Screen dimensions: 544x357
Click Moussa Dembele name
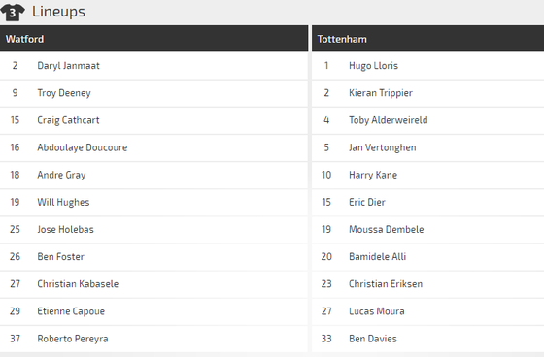(387, 229)
